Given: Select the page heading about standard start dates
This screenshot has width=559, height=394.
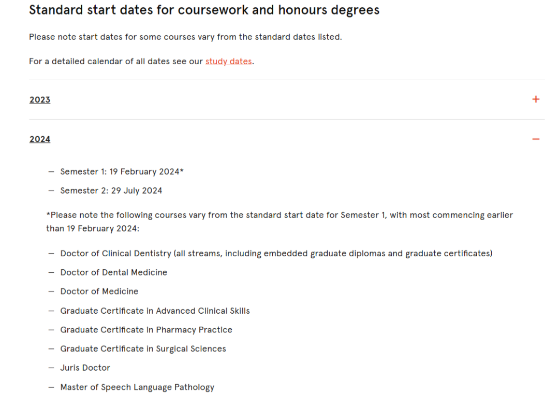Looking at the screenshot, I should (x=204, y=10).
